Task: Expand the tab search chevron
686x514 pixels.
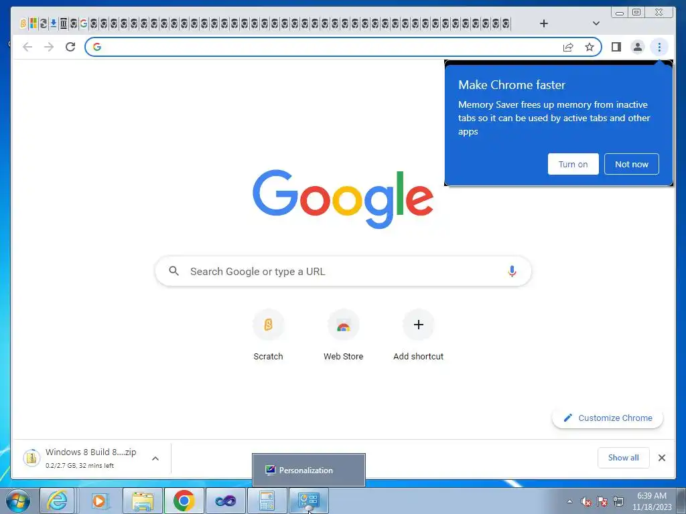Action: pyautogui.click(x=596, y=23)
